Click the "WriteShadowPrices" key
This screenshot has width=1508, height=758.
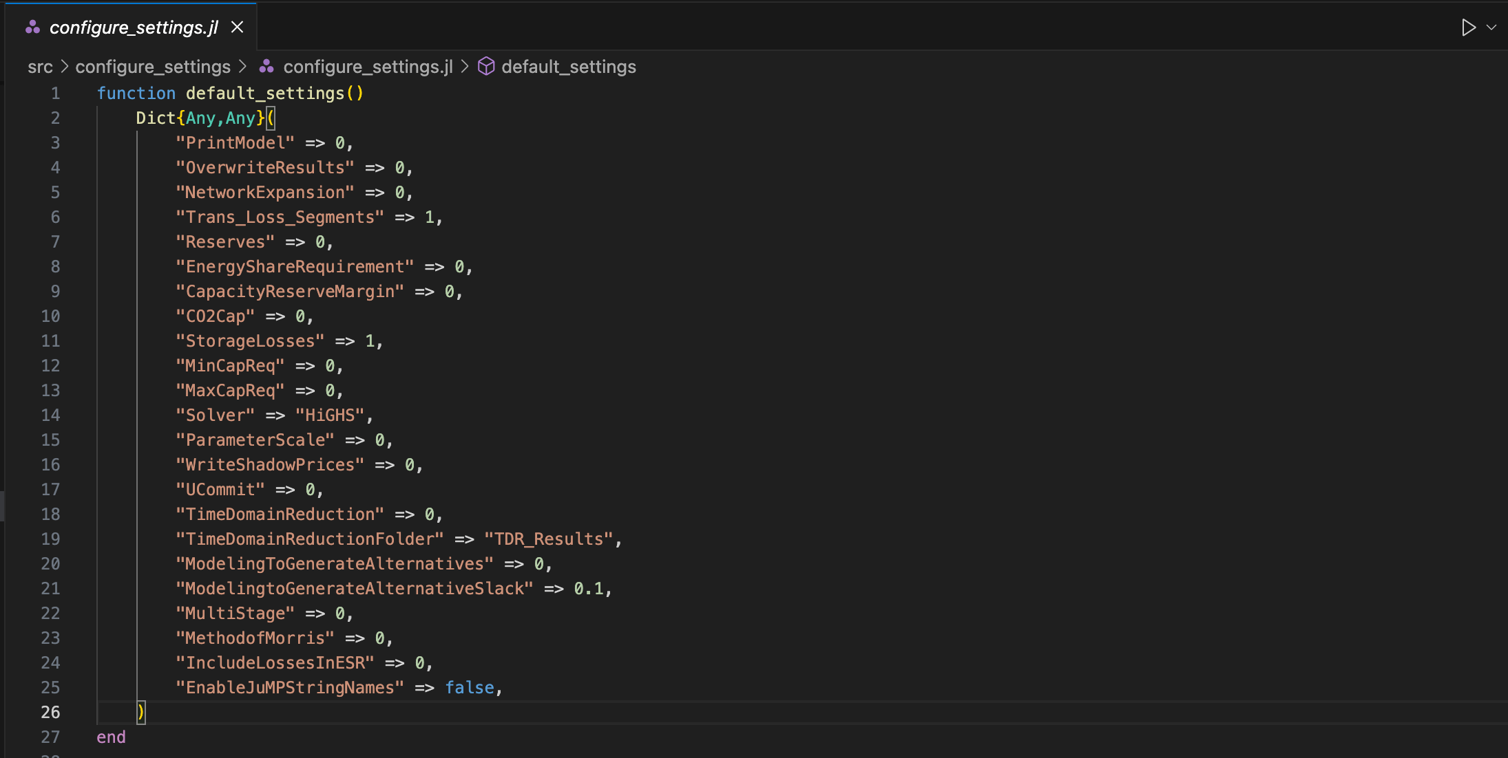pos(270,465)
